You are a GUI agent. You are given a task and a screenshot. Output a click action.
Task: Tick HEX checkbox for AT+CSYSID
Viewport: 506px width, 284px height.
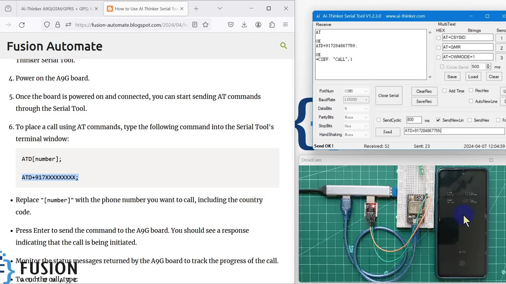pos(438,38)
